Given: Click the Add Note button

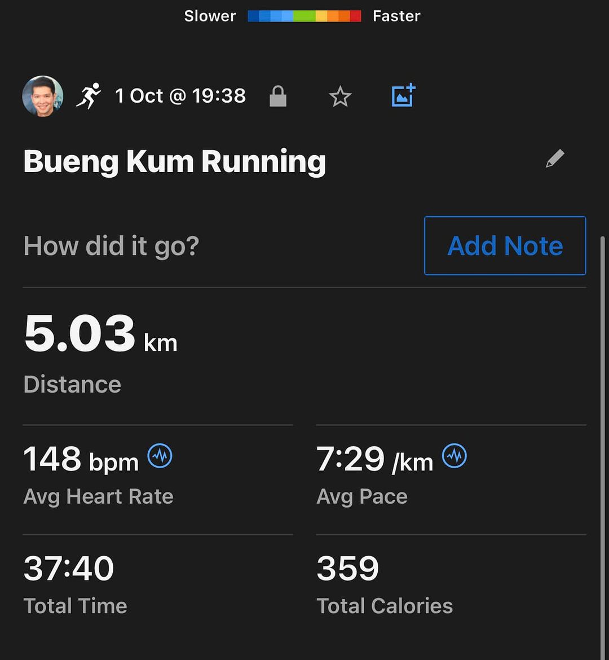Looking at the screenshot, I should (x=505, y=245).
